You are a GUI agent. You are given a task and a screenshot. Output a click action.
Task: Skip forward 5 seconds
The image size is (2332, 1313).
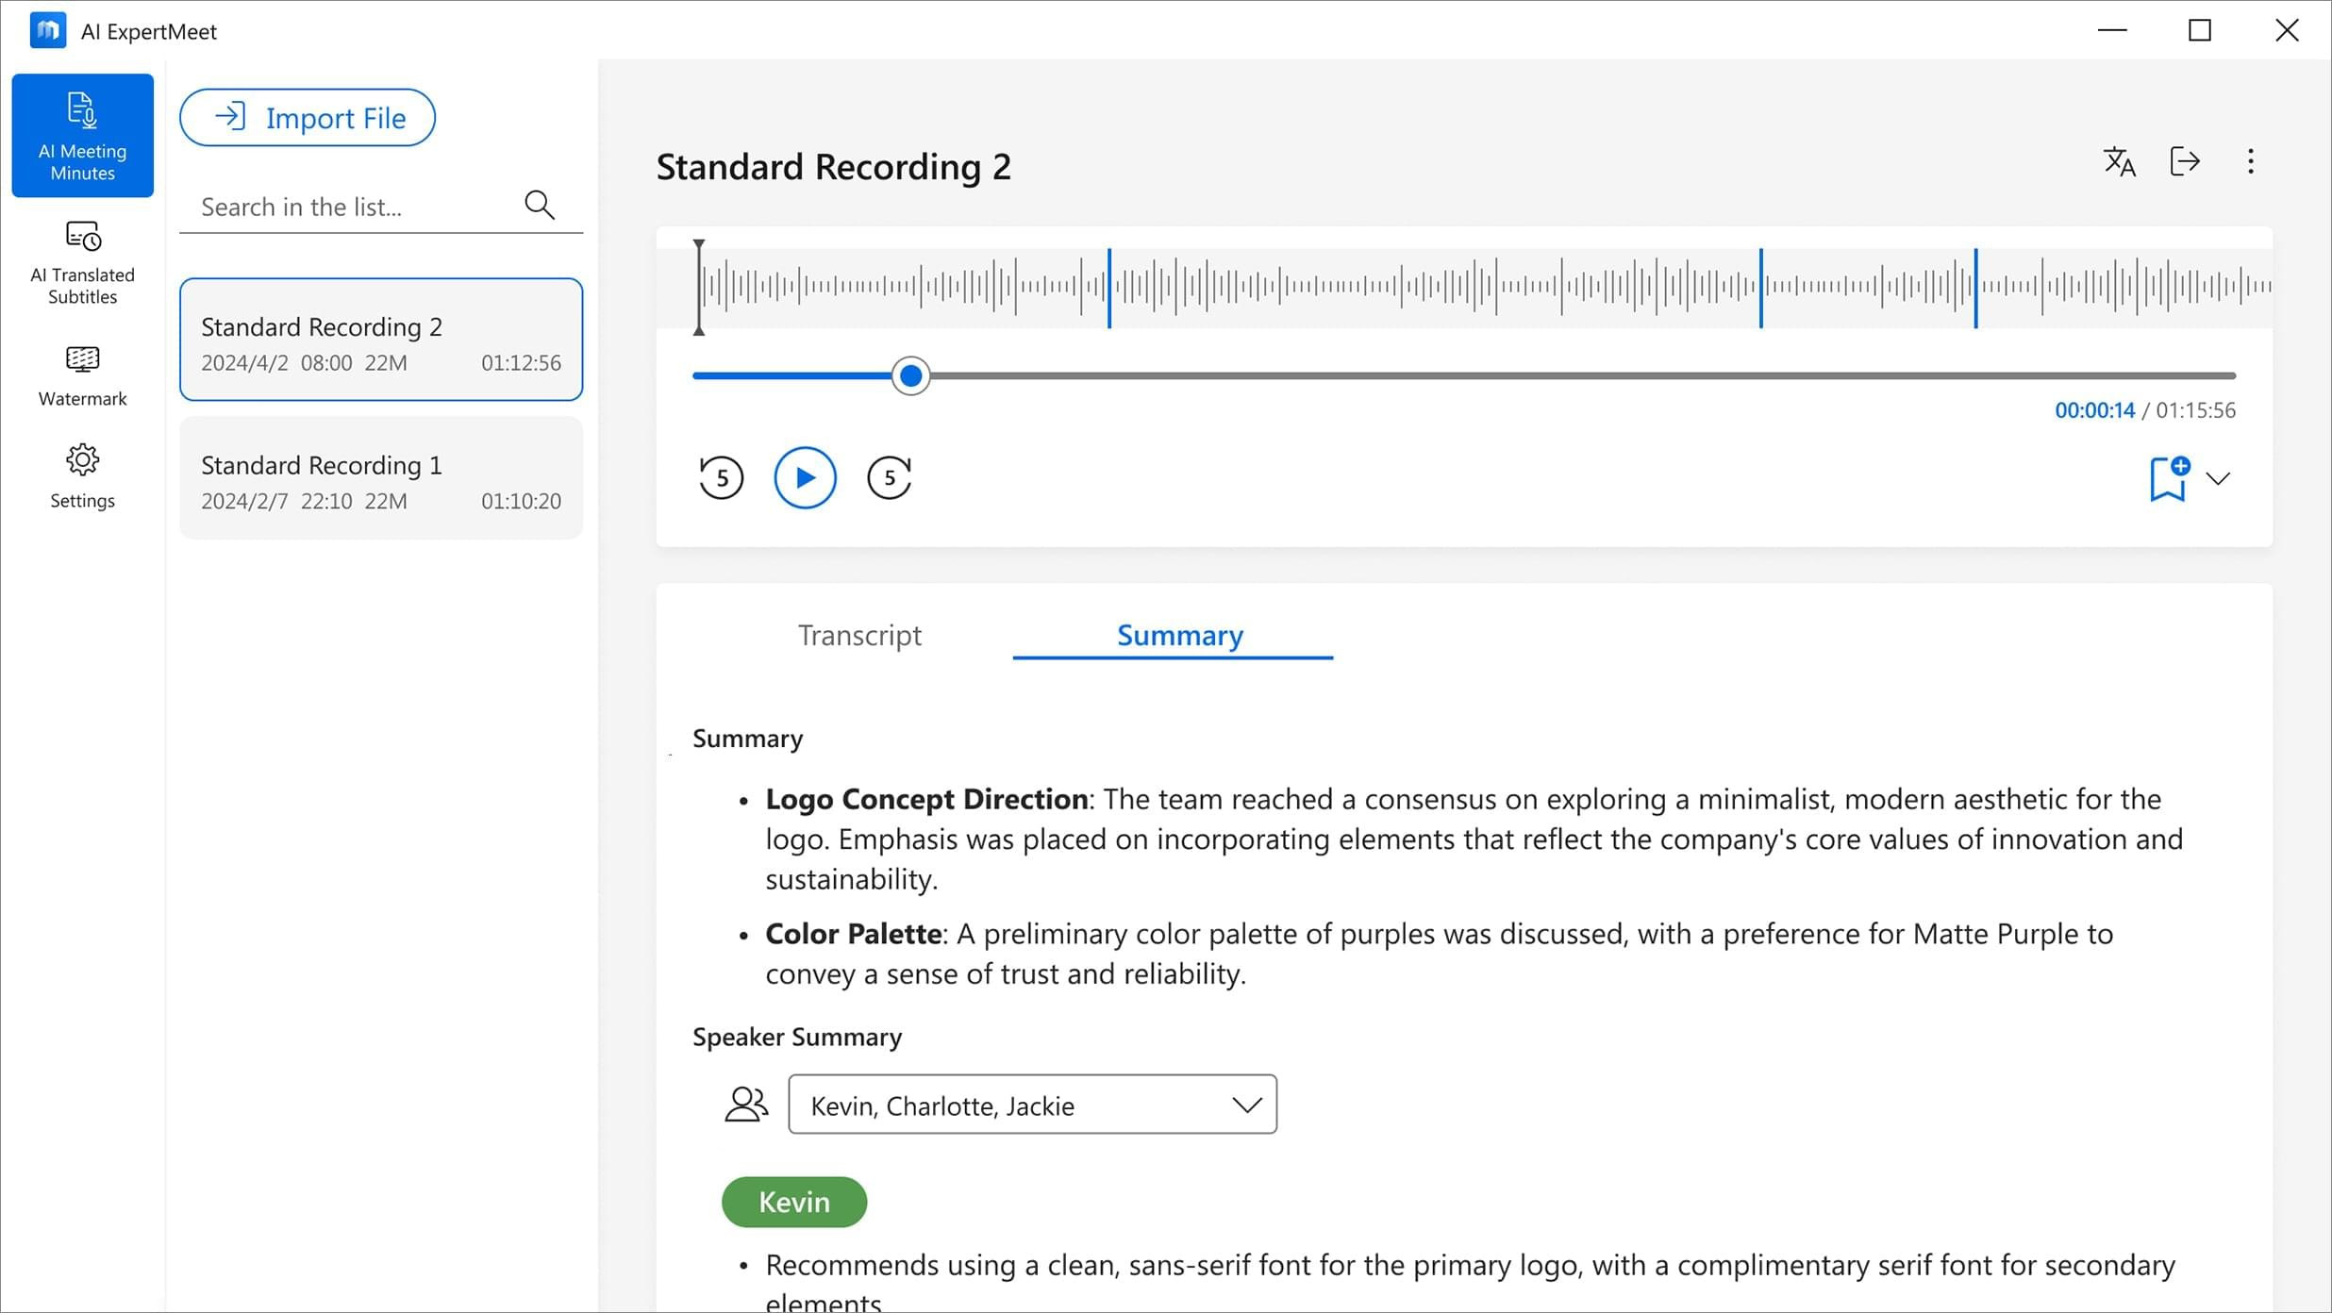coord(889,477)
